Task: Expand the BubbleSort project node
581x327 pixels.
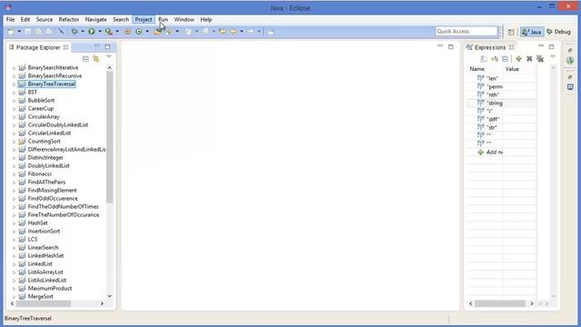Action: click(15, 101)
